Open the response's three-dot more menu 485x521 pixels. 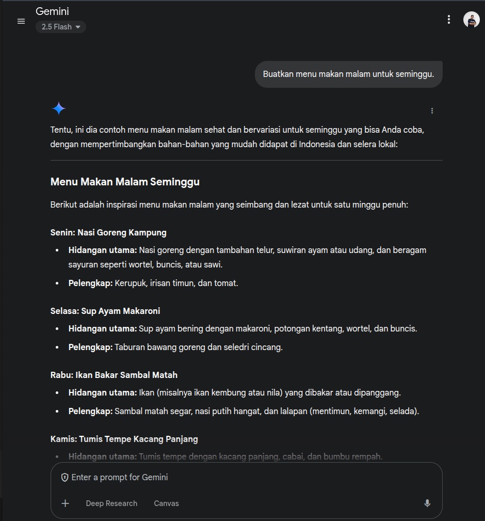coord(432,110)
